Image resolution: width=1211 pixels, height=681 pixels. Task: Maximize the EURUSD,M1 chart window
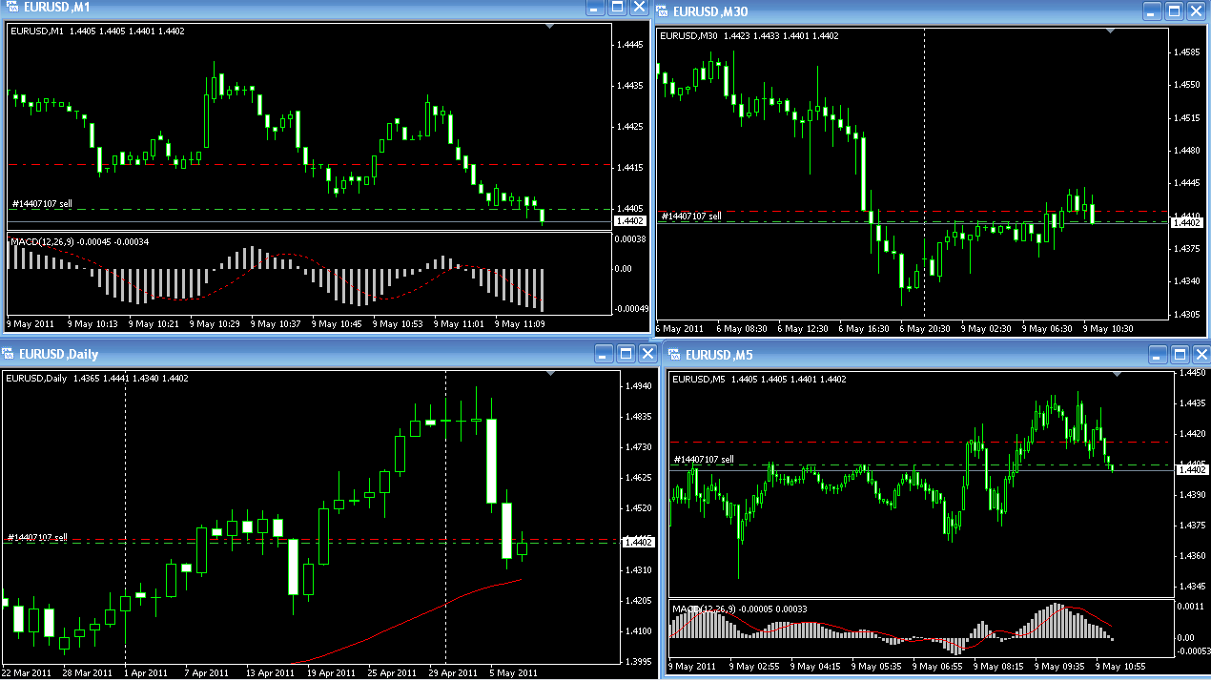617,9
